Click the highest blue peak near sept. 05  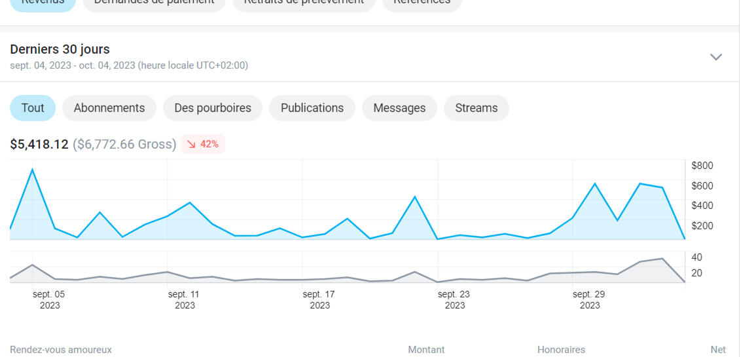pos(33,170)
